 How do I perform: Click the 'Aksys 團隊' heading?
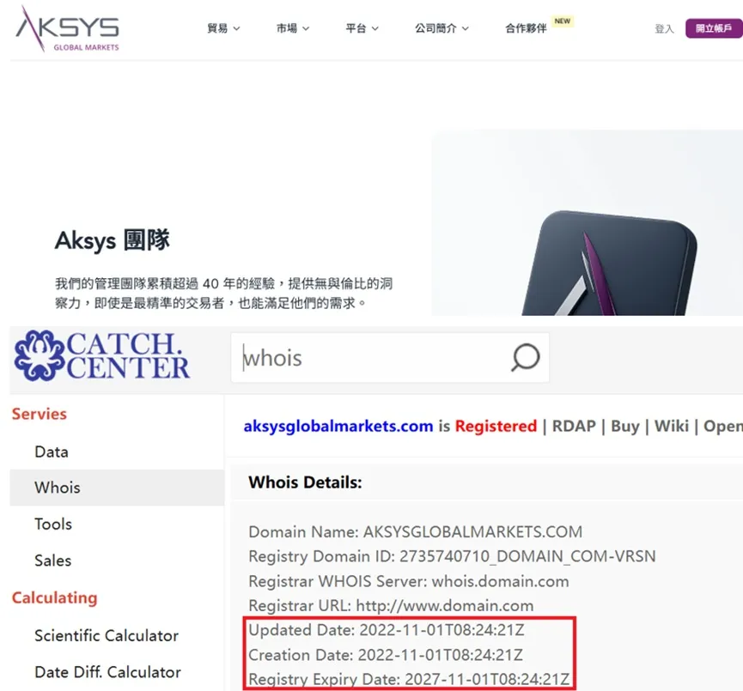pyautogui.click(x=113, y=240)
